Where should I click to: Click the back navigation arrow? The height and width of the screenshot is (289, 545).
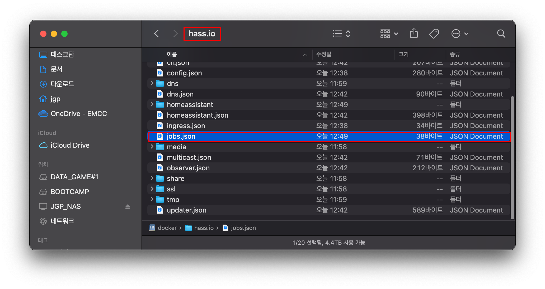pyautogui.click(x=157, y=34)
